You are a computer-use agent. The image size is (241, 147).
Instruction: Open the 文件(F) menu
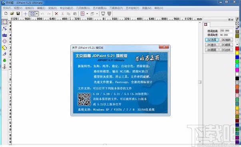7,8
